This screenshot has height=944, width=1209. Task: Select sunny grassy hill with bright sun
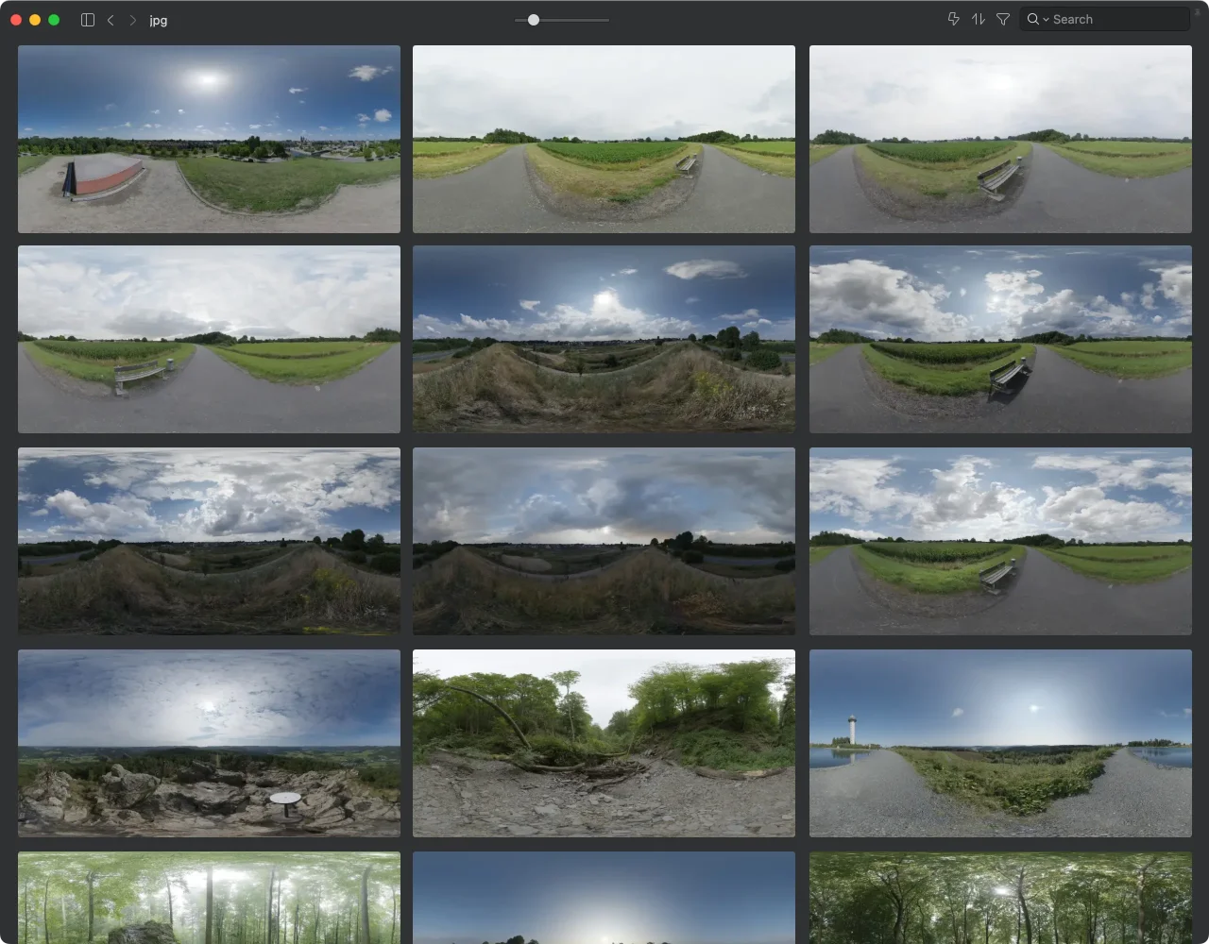(604, 340)
